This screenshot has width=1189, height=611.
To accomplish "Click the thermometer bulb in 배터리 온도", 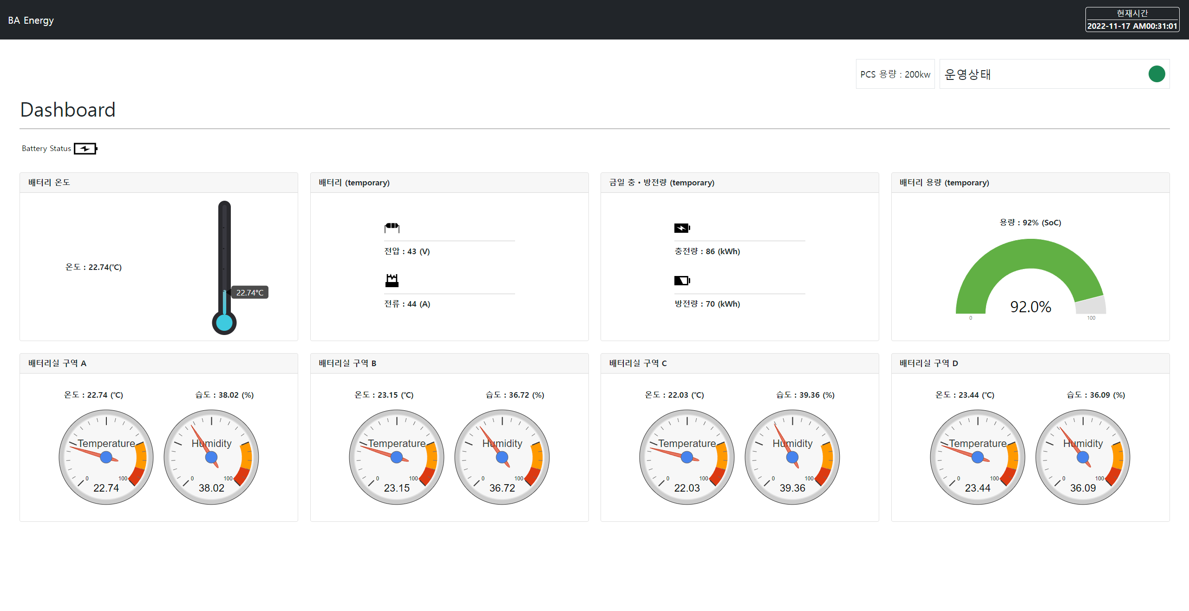I will click(x=224, y=322).
